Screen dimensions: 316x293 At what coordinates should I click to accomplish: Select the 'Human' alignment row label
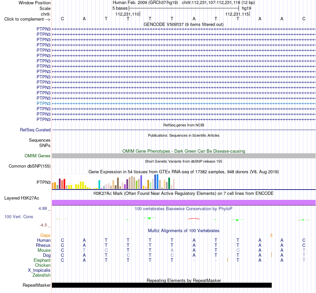click(x=44, y=240)
